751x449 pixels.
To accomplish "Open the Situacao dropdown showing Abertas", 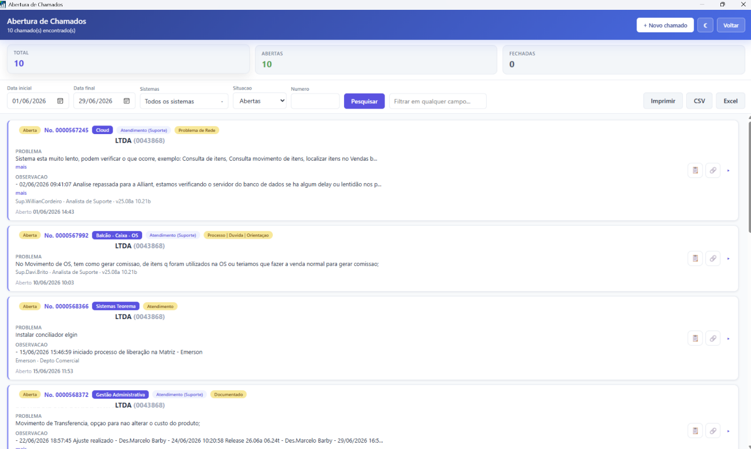I will (260, 101).
